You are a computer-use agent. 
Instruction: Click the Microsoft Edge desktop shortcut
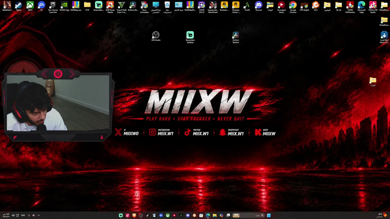pos(361,7)
